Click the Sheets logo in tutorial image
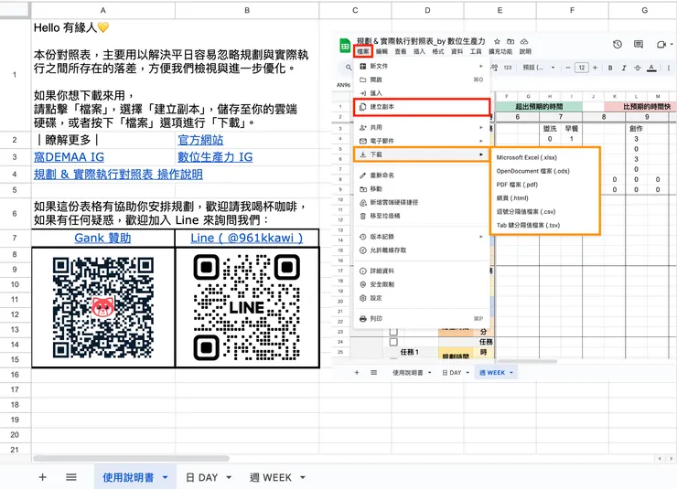This screenshot has width=677, height=489. coord(345,46)
